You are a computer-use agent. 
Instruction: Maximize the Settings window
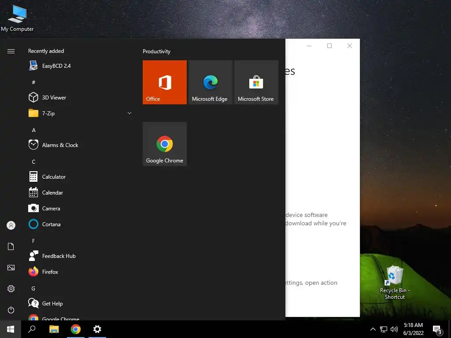click(x=329, y=46)
